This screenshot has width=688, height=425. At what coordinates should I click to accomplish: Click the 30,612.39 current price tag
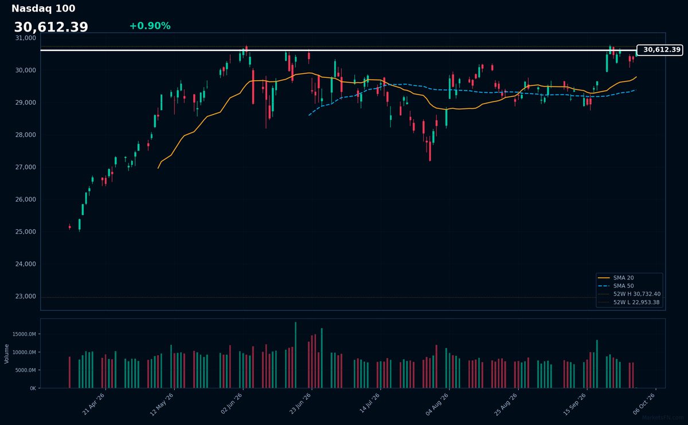(660, 50)
